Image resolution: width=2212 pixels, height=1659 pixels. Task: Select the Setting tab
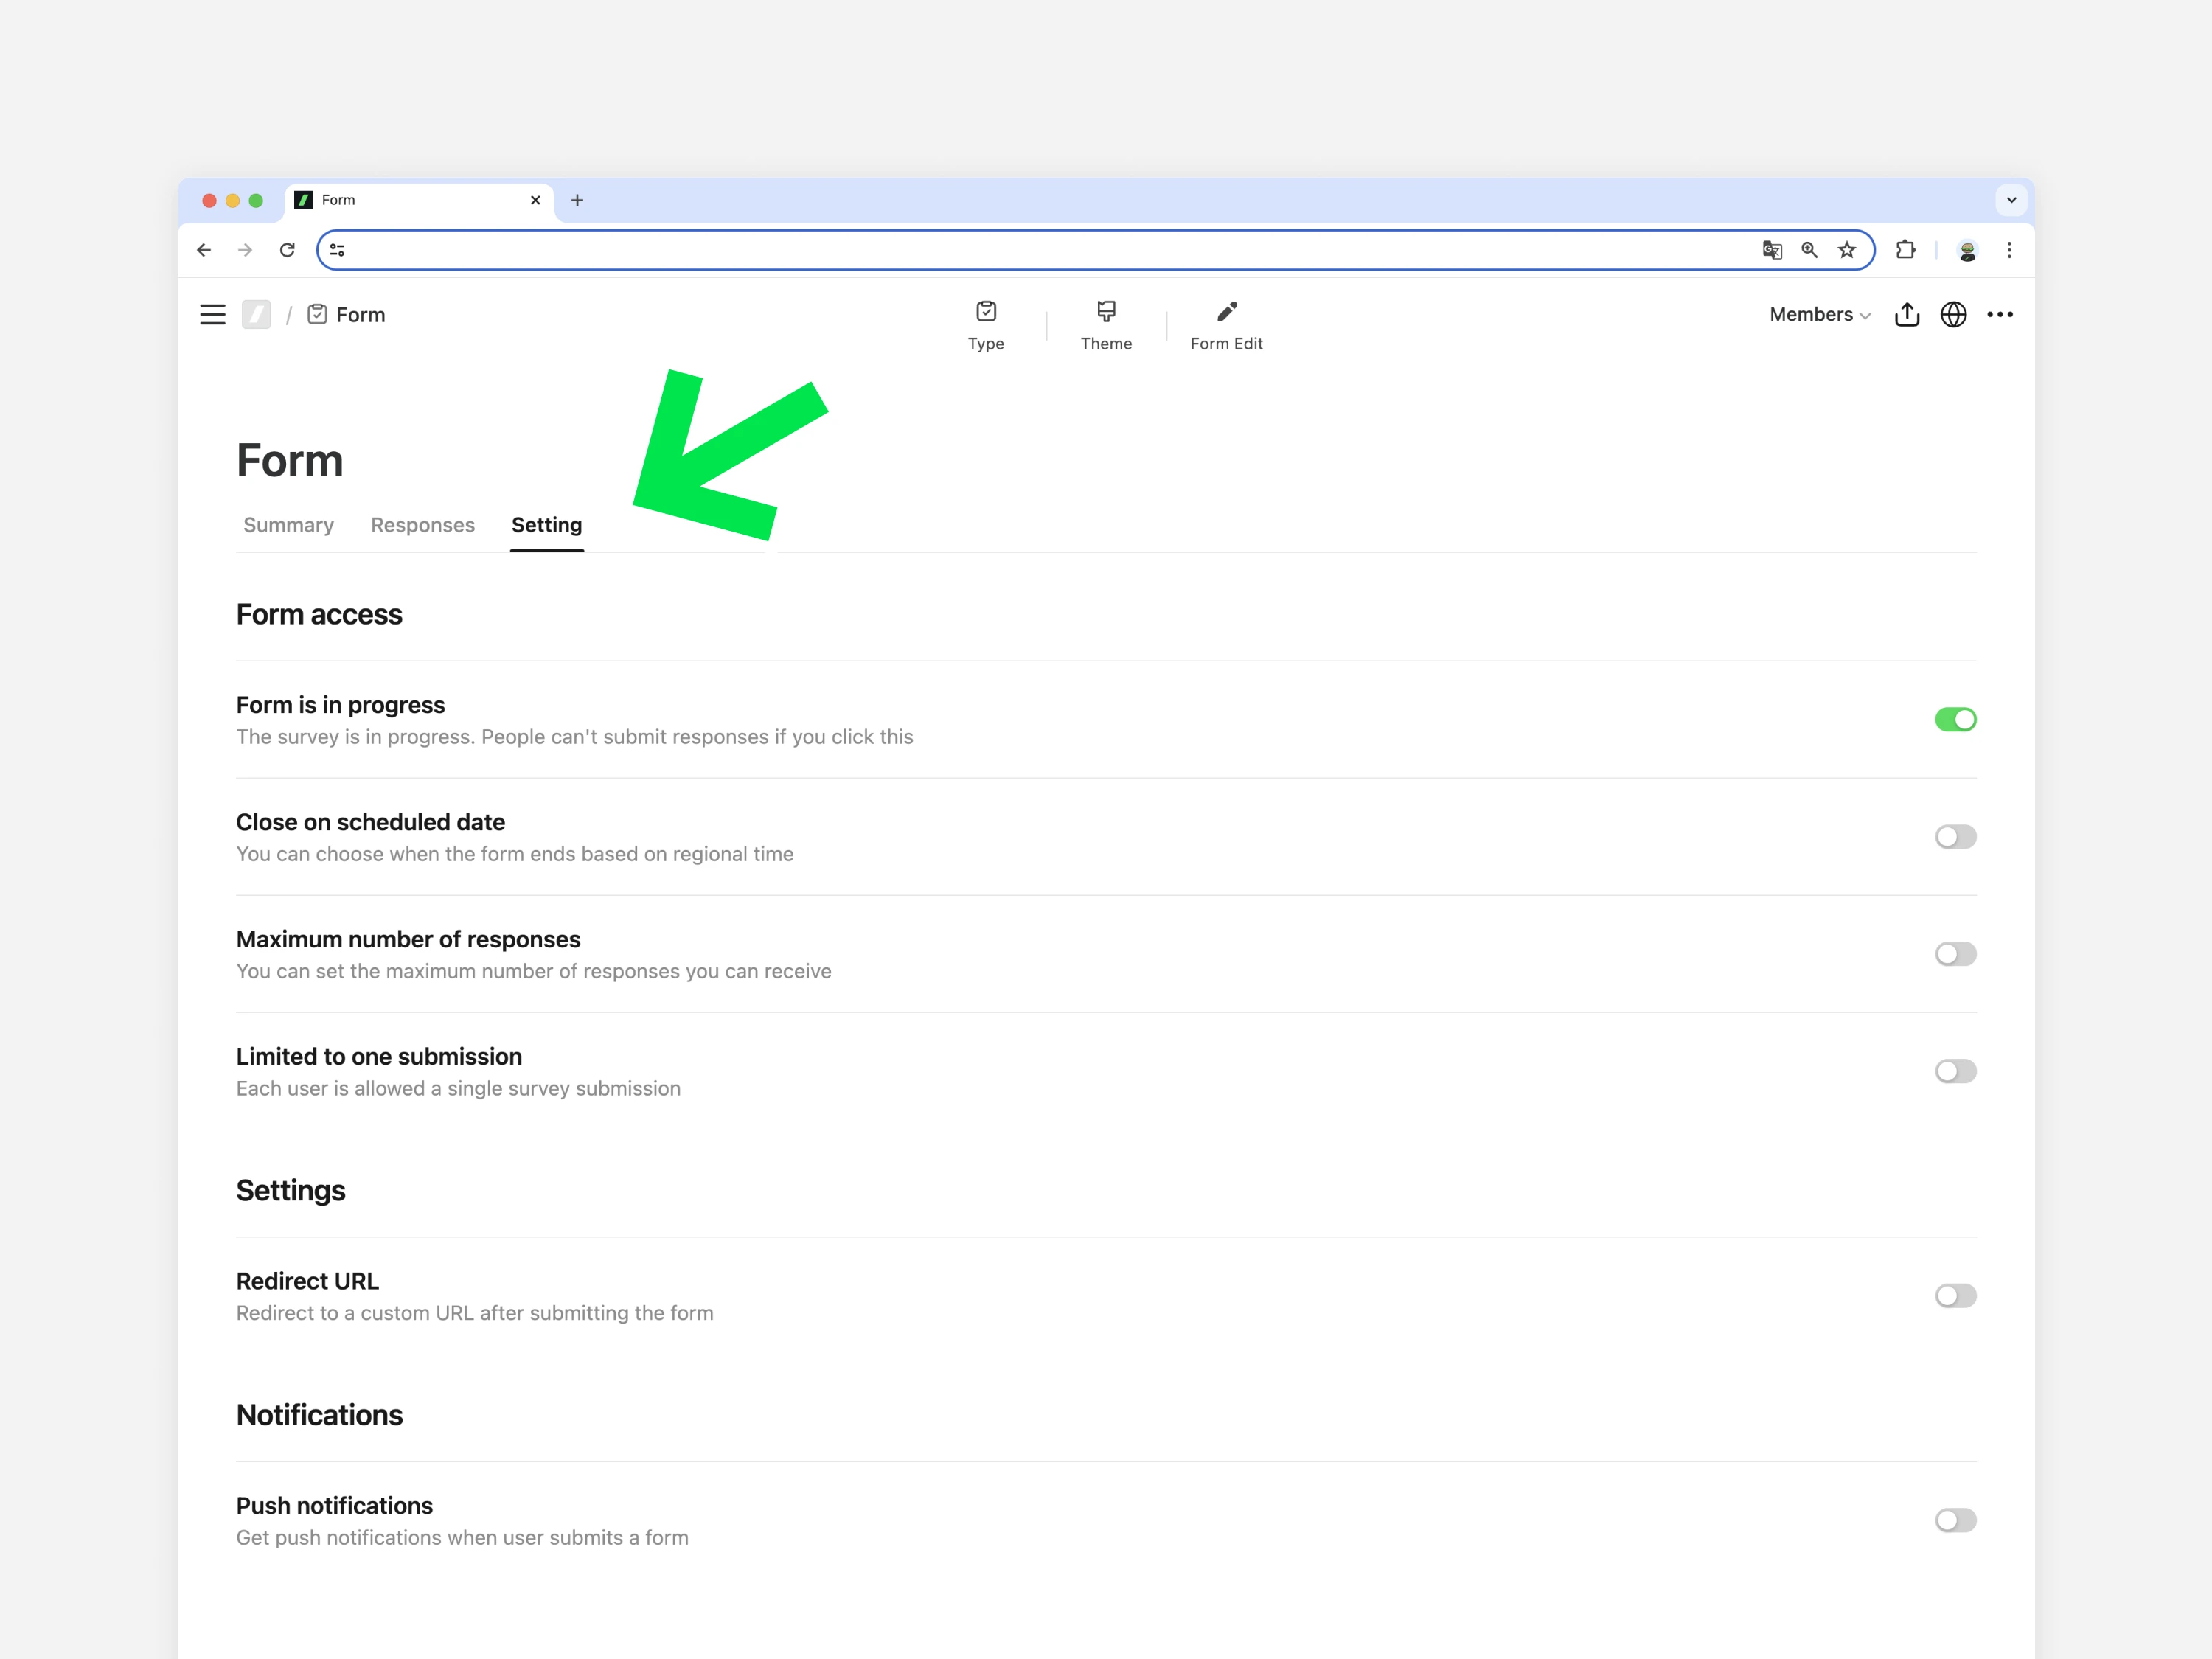(x=547, y=525)
